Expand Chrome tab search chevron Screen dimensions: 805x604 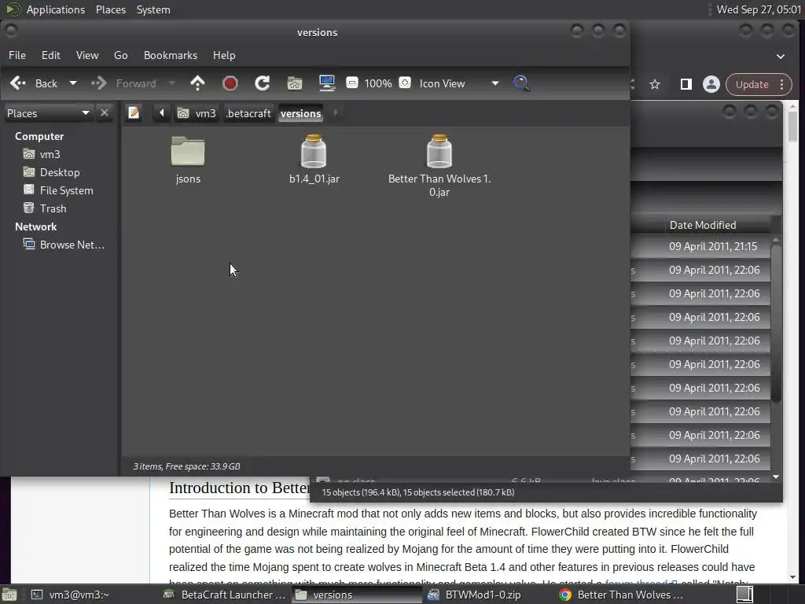pyautogui.click(x=781, y=56)
